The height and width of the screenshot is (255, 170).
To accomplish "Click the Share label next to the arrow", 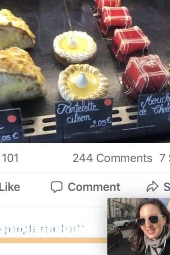I will (167, 187).
